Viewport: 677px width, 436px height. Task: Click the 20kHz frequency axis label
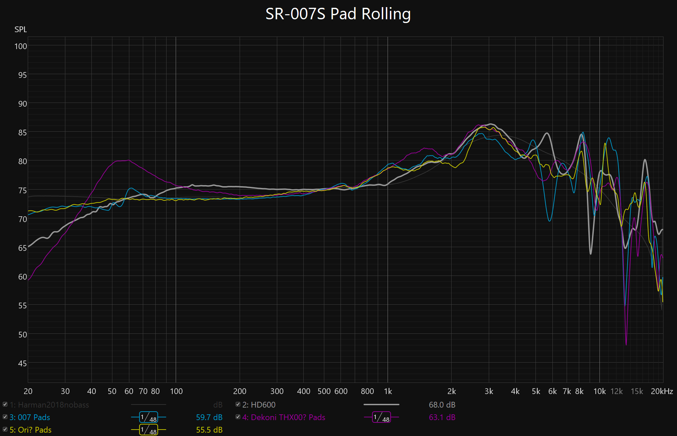662,391
